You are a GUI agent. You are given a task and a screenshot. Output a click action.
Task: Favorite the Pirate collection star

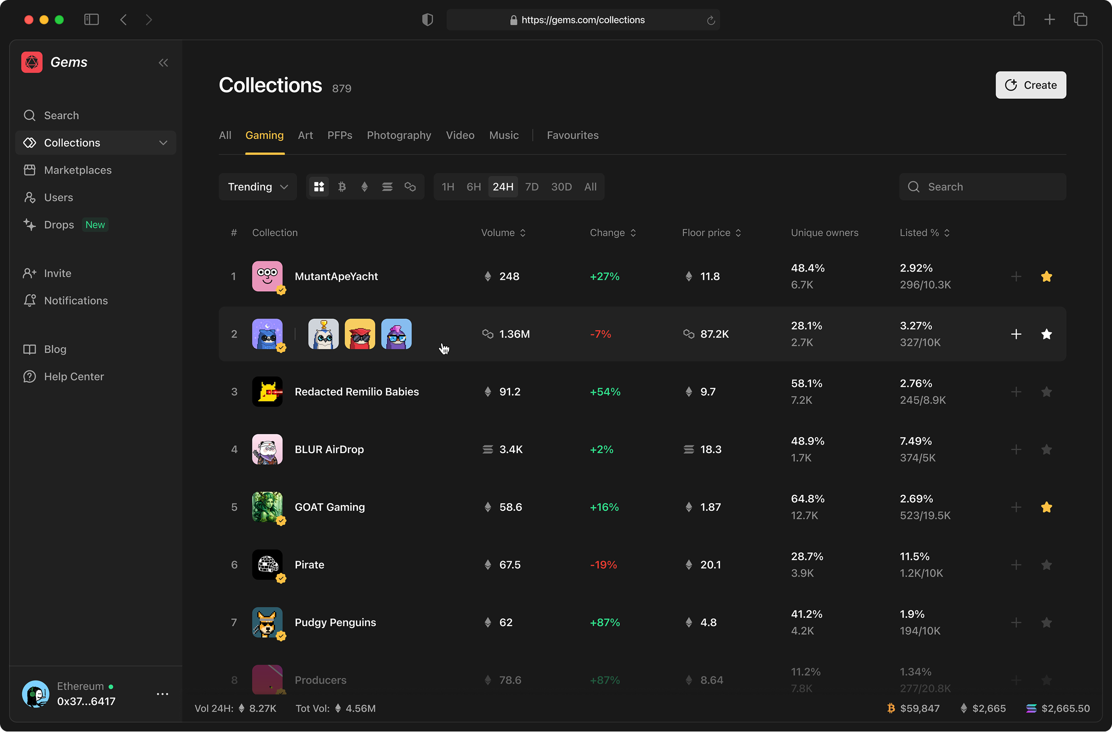pyautogui.click(x=1047, y=565)
